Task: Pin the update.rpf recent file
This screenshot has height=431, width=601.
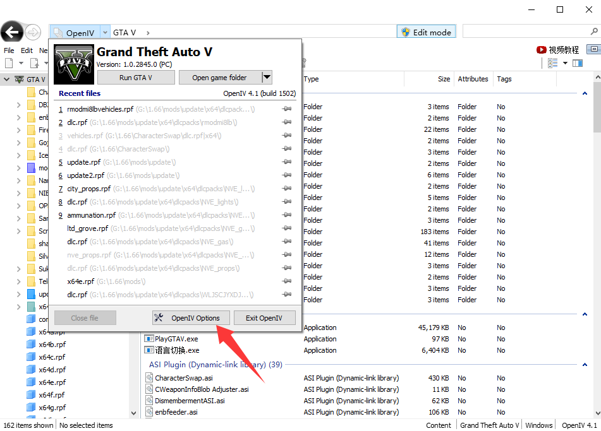Action: (287, 162)
